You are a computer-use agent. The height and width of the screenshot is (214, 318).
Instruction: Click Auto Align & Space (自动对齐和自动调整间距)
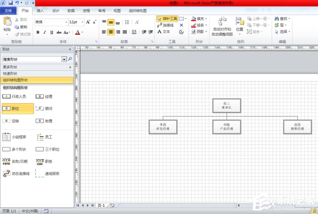click(222, 27)
